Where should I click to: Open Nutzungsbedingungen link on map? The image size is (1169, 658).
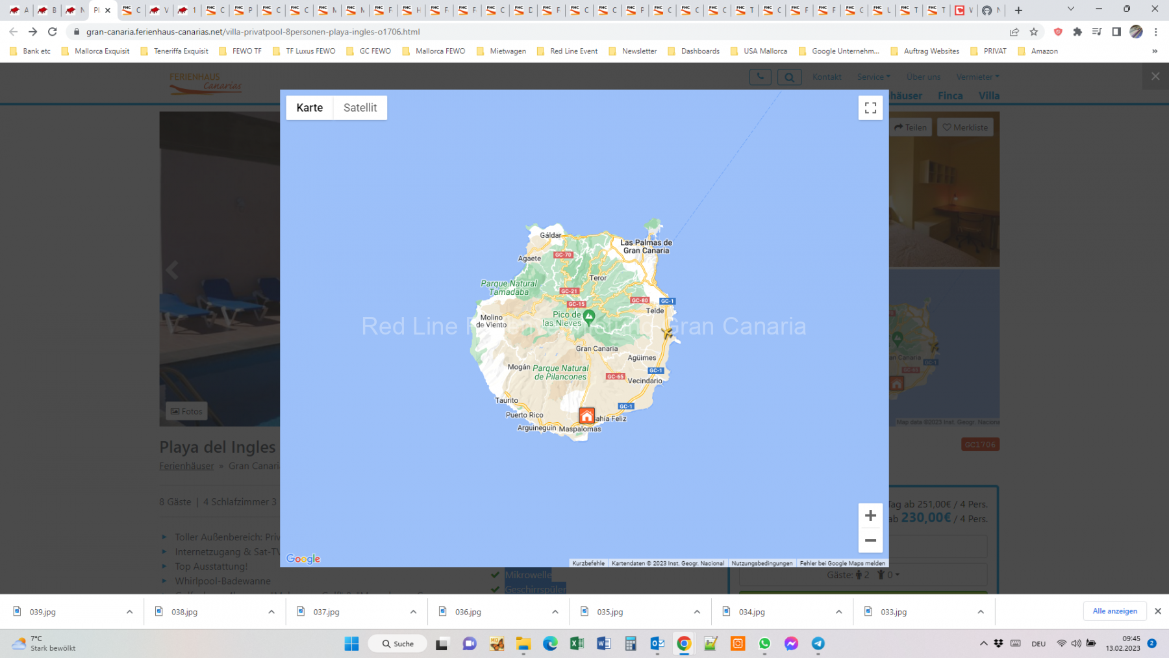(x=762, y=563)
